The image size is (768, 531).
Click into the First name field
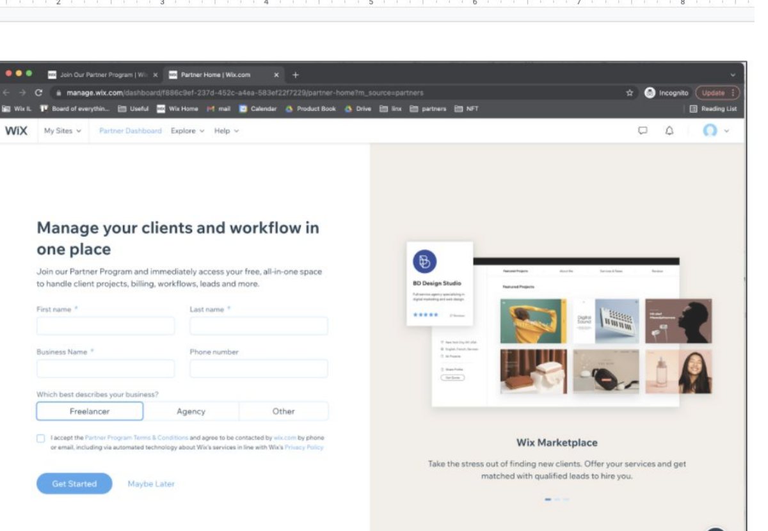coord(106,326)
